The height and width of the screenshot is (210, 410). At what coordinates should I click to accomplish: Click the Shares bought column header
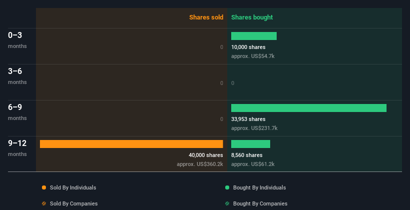(x=252, y=17)
